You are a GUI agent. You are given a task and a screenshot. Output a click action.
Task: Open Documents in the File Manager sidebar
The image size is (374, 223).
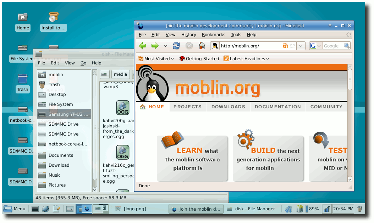(x=64, y=155)
